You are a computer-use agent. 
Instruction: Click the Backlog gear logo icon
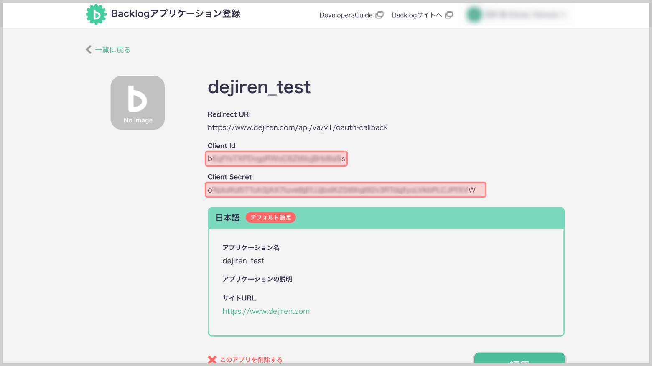click(x=96, y=14)
